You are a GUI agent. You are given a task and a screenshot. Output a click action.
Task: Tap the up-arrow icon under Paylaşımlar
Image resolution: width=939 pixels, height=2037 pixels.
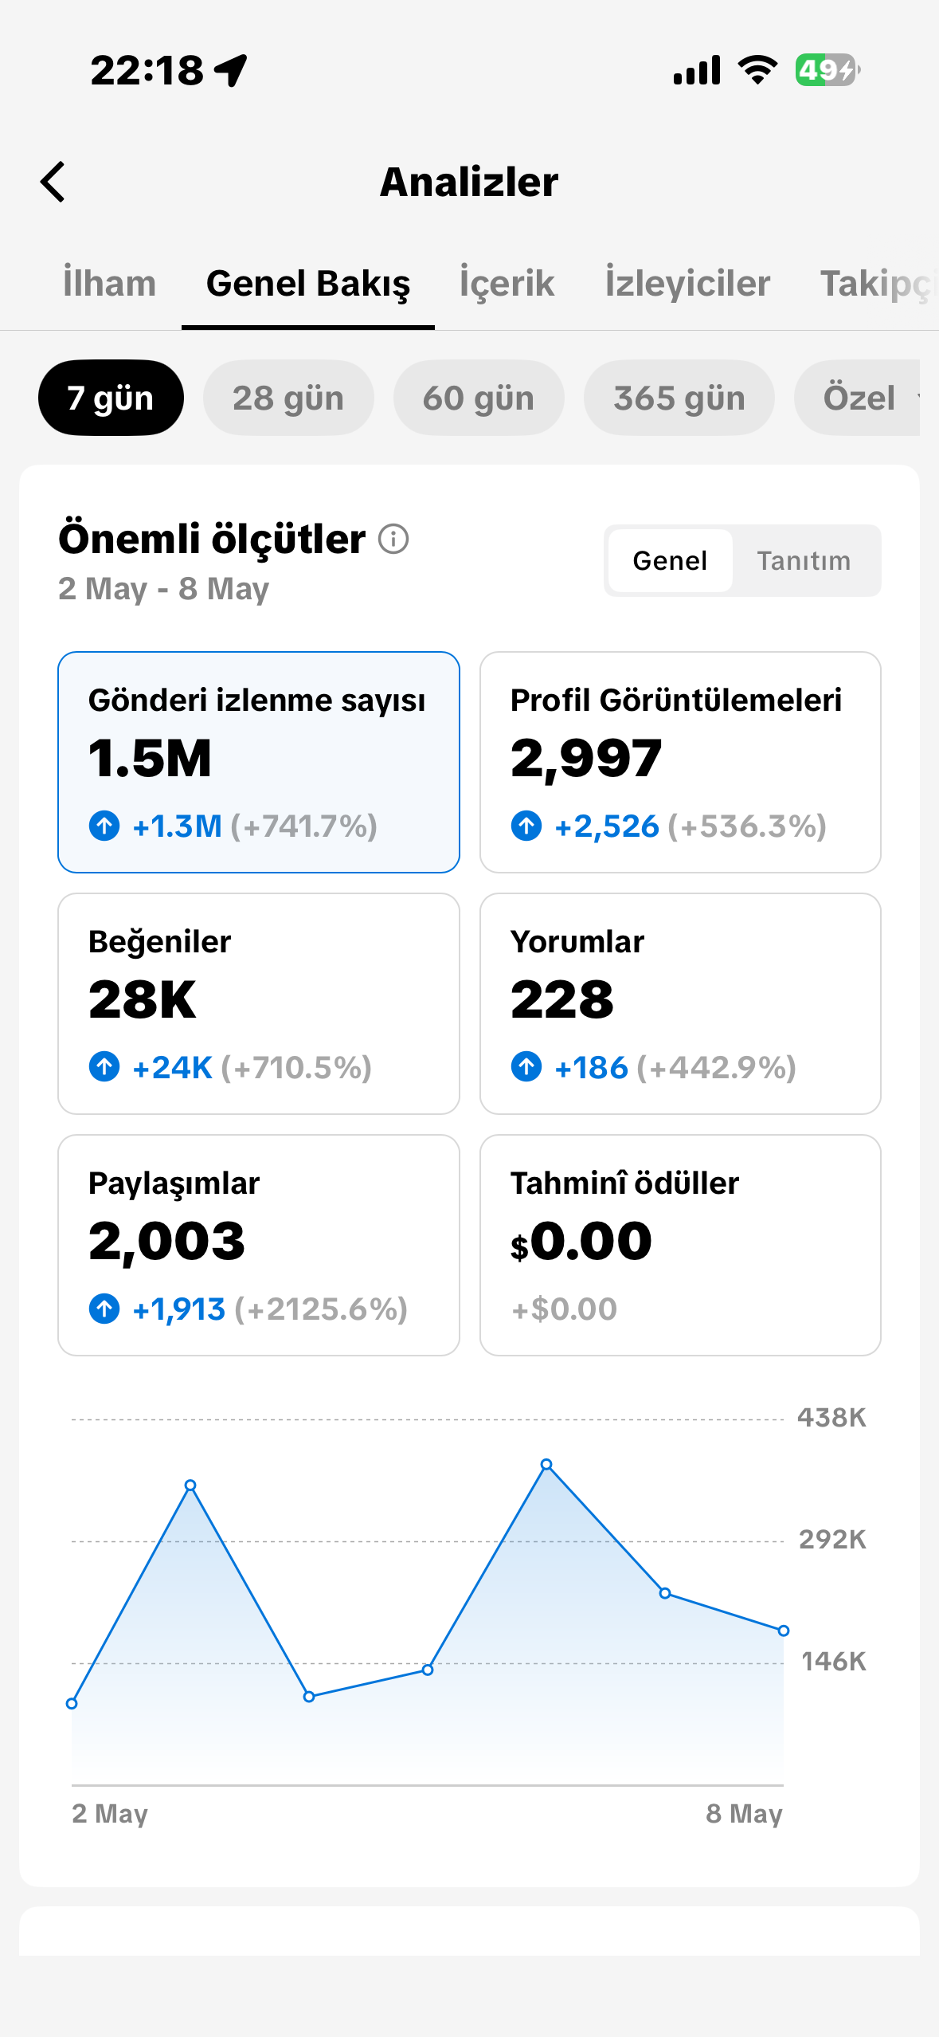coord(104,1308)
